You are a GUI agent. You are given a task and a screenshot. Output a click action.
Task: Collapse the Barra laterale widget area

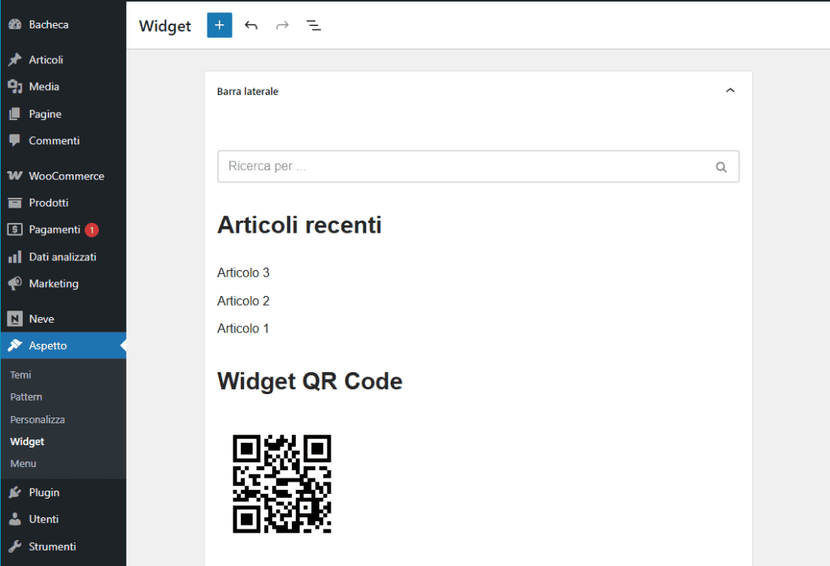[730, 91]
